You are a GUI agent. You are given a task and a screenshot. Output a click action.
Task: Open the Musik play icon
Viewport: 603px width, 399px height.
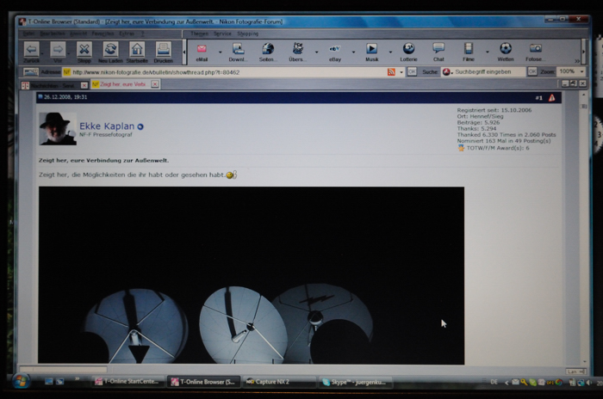pos(371,48)
